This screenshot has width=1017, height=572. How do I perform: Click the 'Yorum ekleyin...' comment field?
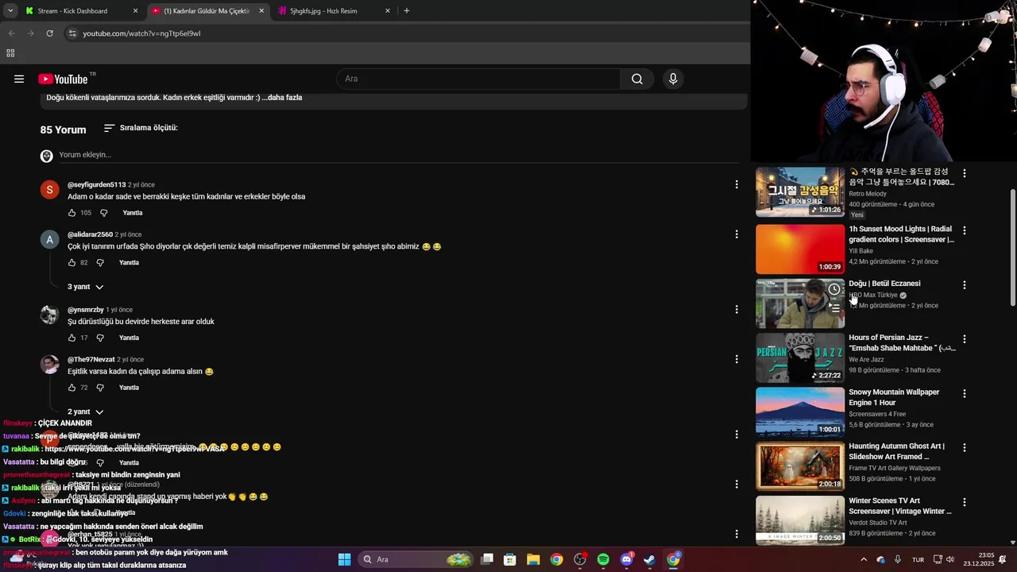pos(397,155)
